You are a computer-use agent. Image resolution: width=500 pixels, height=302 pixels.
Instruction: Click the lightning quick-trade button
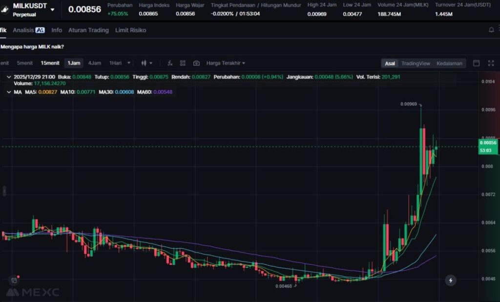point(450,280)
